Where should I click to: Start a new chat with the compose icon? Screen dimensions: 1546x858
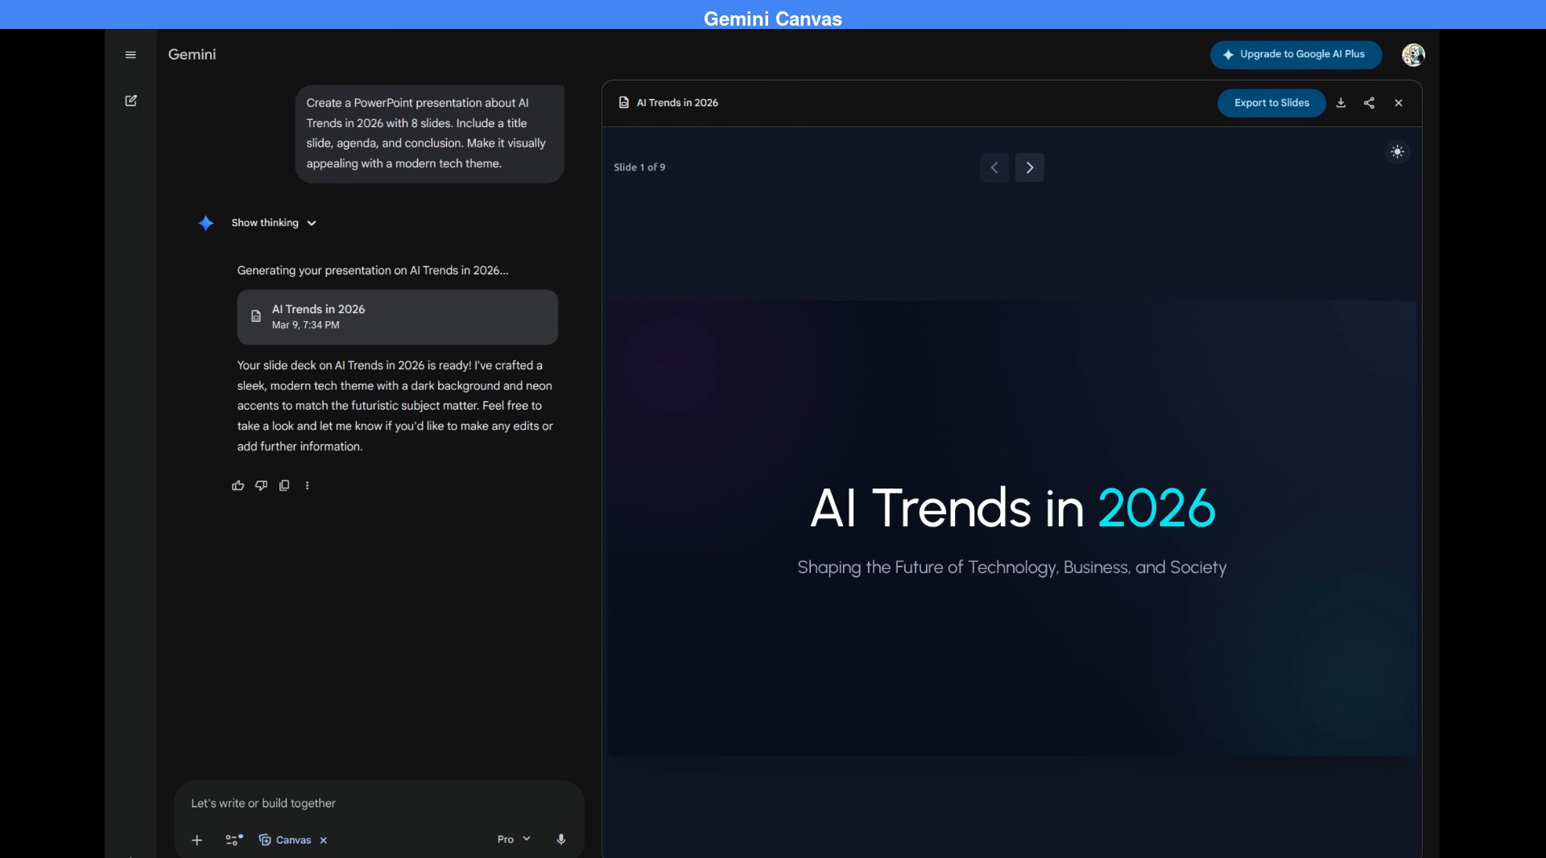point(130,101)
